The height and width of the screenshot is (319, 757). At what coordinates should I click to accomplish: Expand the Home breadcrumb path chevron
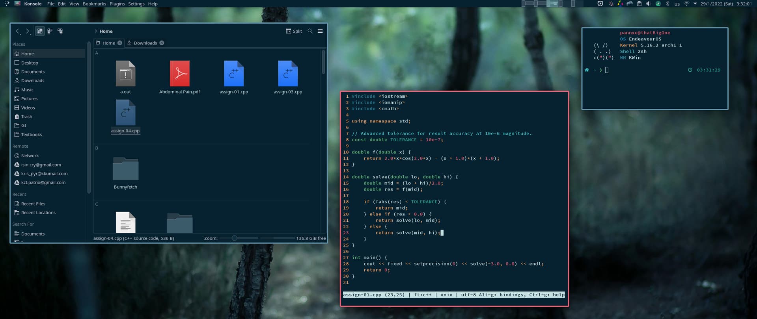tap(96, 31)
